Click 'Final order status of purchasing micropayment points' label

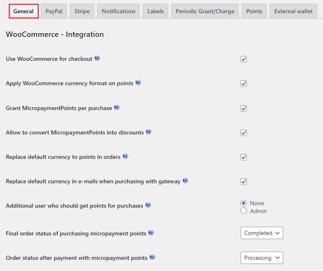coord(76,233)
